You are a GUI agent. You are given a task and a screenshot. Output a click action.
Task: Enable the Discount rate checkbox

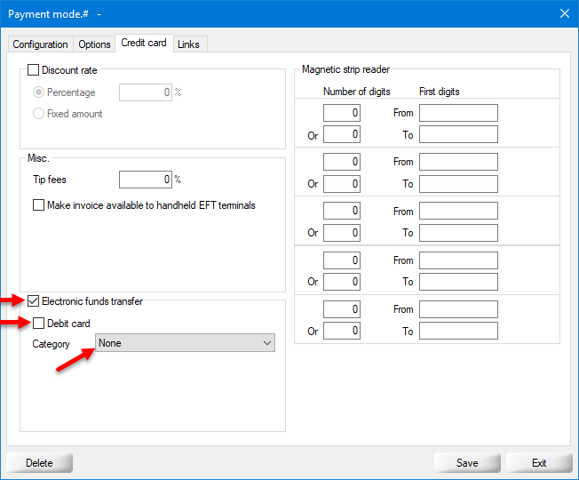(34, 70)
